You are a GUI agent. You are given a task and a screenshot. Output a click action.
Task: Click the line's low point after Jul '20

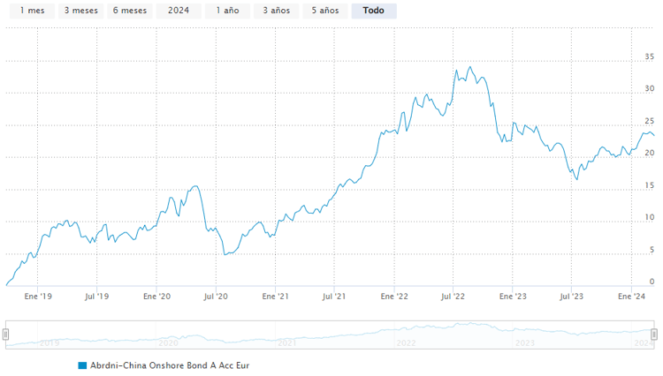coord(226,254)
